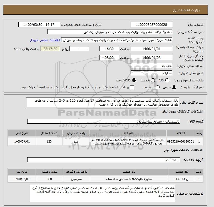Select the کالا radio button

pos(167,80)
